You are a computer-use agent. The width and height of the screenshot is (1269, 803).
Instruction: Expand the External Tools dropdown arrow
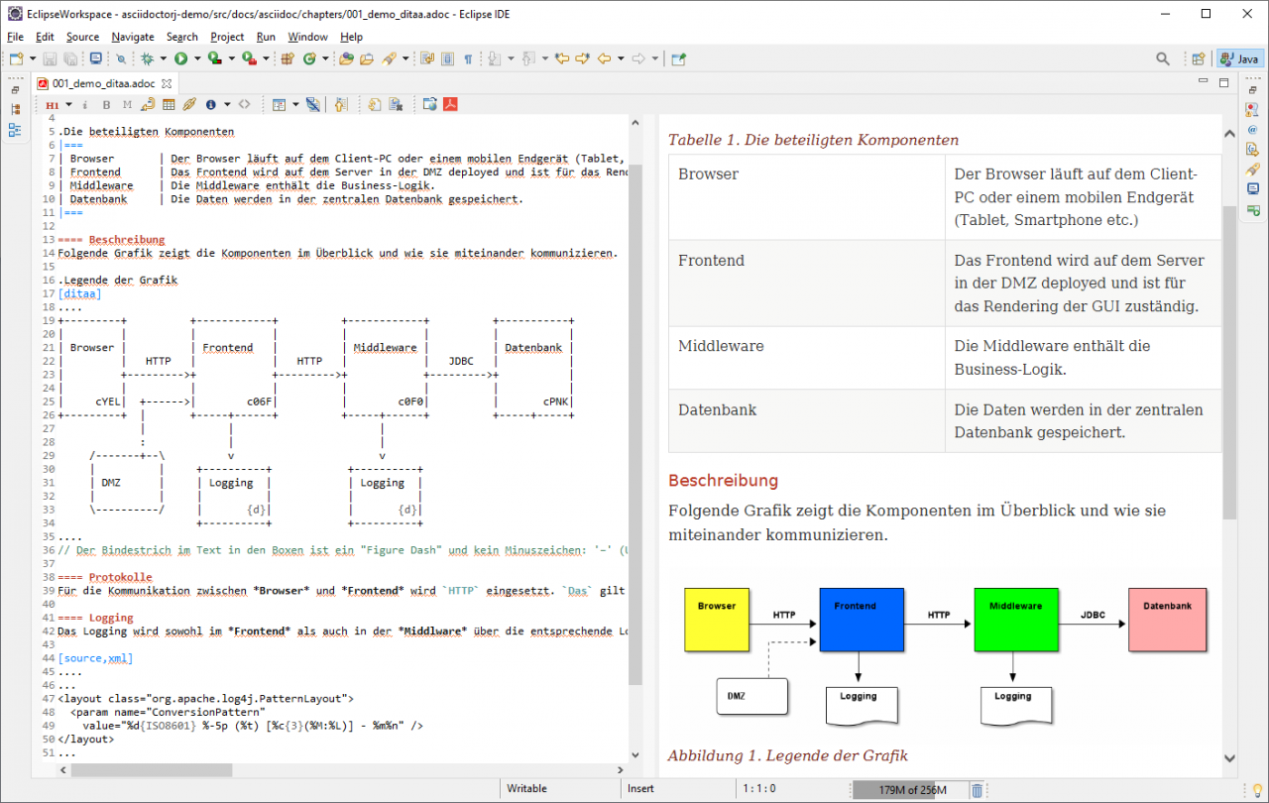click(x=266, y=58)
